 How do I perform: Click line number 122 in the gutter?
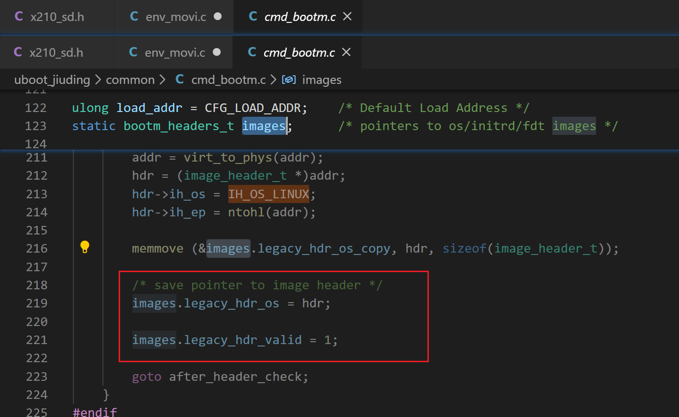point(36,108)
